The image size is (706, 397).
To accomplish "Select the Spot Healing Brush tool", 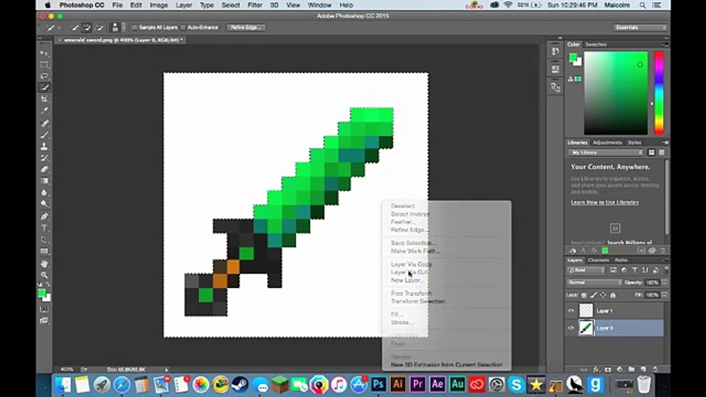I will (45, 124).
